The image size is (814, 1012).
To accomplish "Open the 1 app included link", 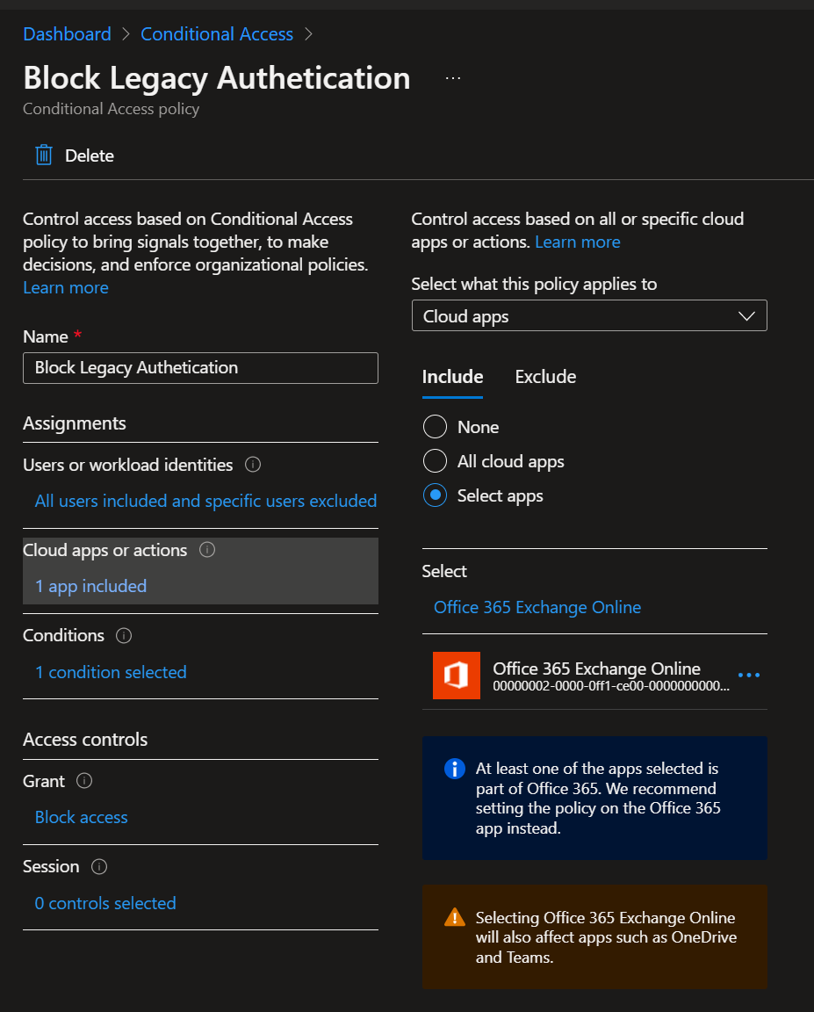I will (x=91, y=586).
